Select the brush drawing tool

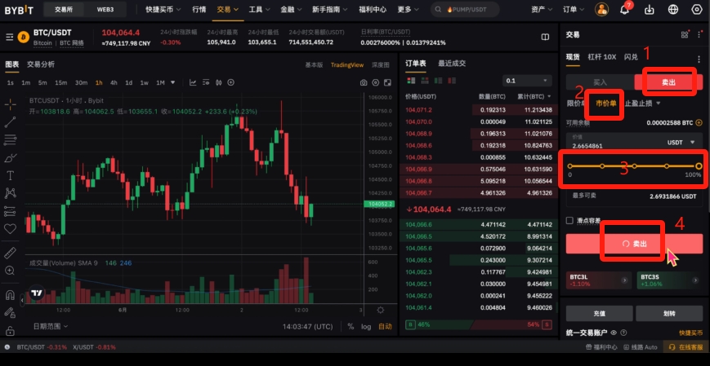(x=10, y=157)
